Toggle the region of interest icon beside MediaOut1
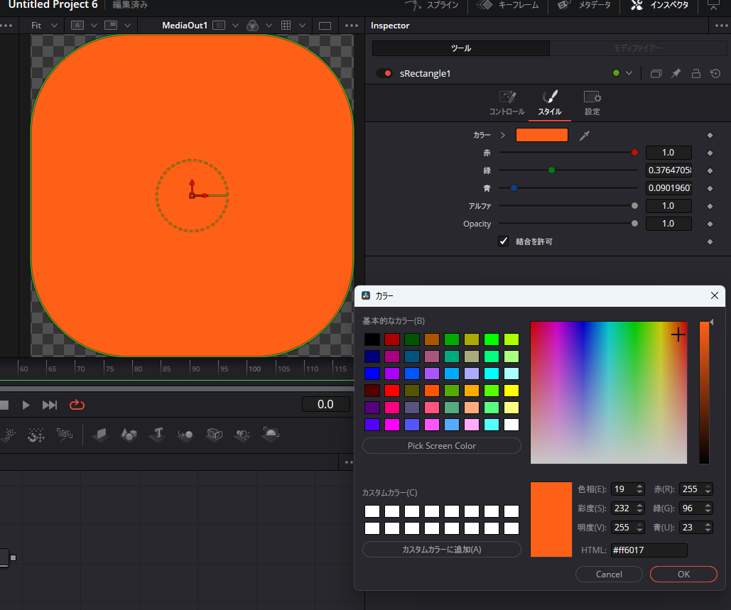This screenshot has height=610, width=731. pos(219,25)
